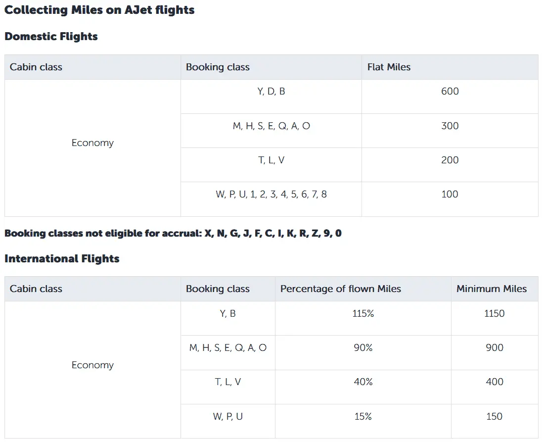Viewport: 542px width, 442px height.
Task: Select the 150 minimum miles cell
Action: click(x=494, y=417)
